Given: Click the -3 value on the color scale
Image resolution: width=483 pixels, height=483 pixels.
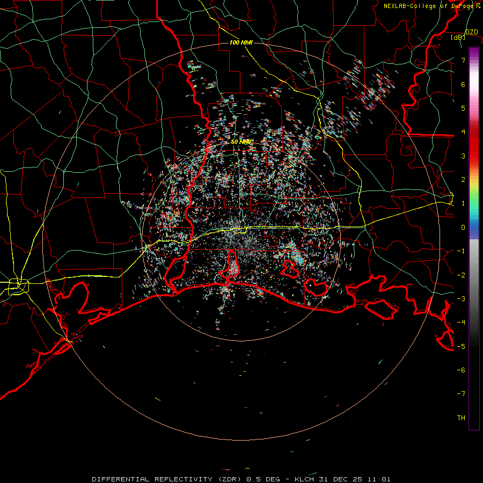Looking at the screenshot, I should click(461, 299).
